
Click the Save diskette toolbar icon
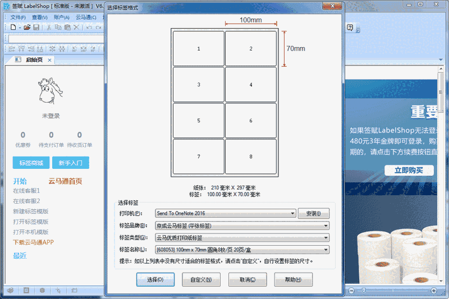pyautogui.click(x=36, y=27)
